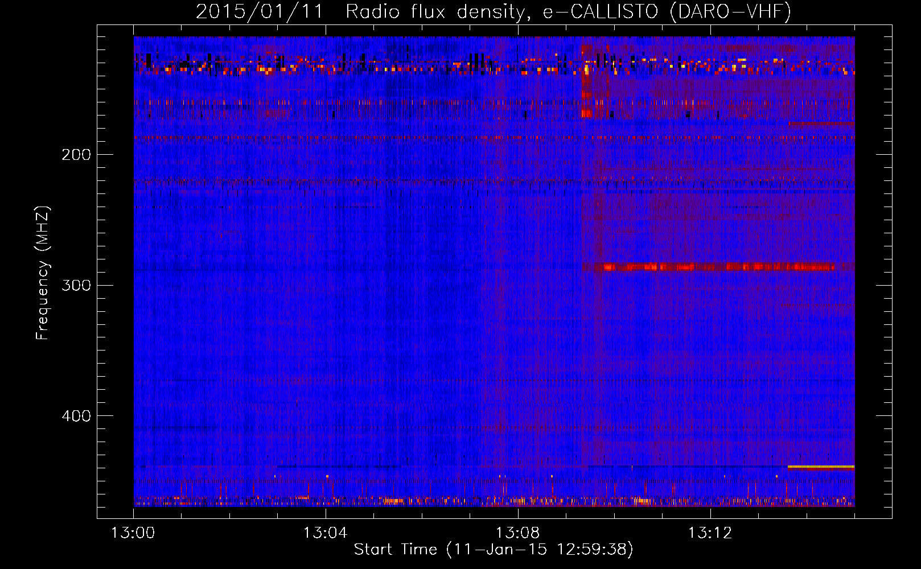
Task: Click the yellow horizontal line near 440 MHz
Action: click(x=821, y=467)
